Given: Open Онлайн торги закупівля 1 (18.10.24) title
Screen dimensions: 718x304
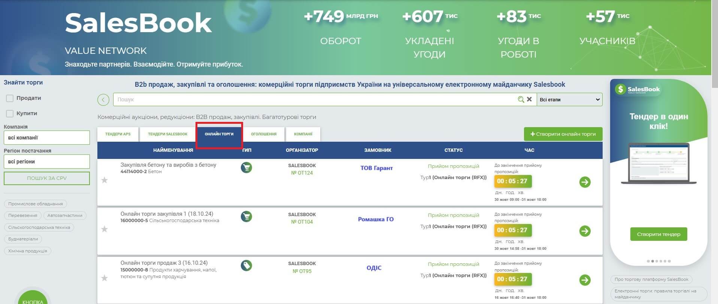Looking at the screenshot, I should [x=167, y=214].
